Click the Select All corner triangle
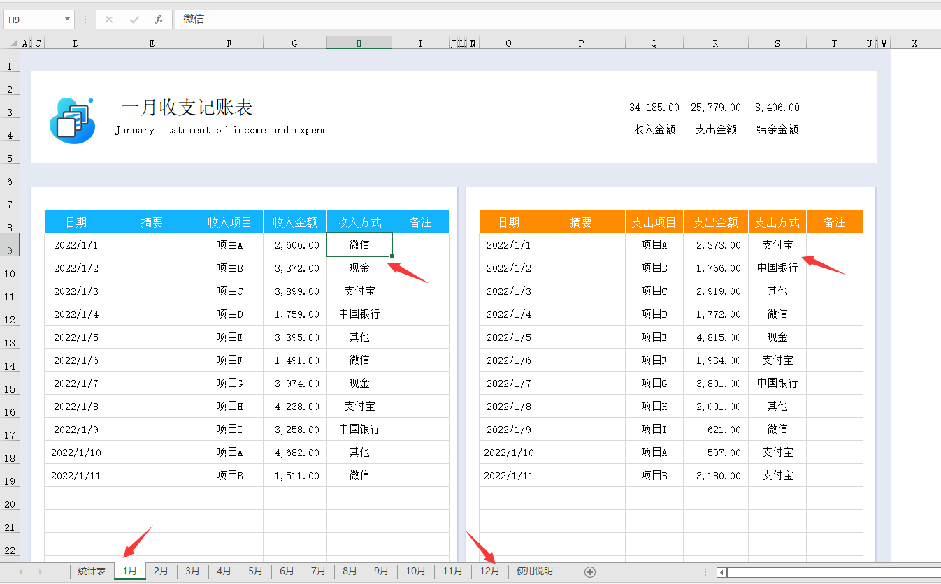 pyautogui.click(x=13, y=43)
